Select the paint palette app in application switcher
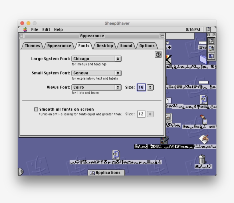This screenshot has width=234, height=203. [211, 49]
